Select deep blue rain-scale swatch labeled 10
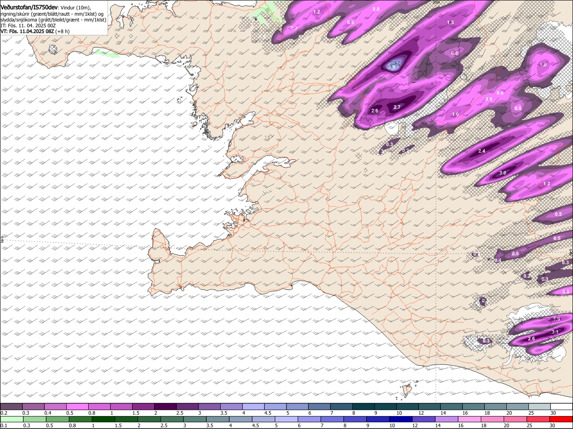This screenshot has height=429, width=573. pos(401,419)
